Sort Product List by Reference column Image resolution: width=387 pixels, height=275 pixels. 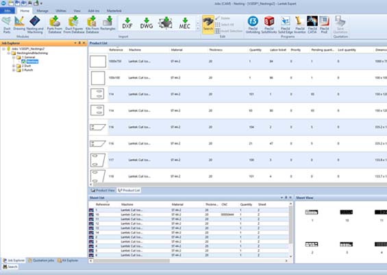(116, 50)
